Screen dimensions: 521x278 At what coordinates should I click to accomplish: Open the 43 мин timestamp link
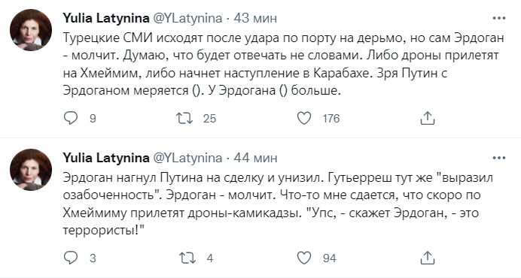[x=255, y=18]
